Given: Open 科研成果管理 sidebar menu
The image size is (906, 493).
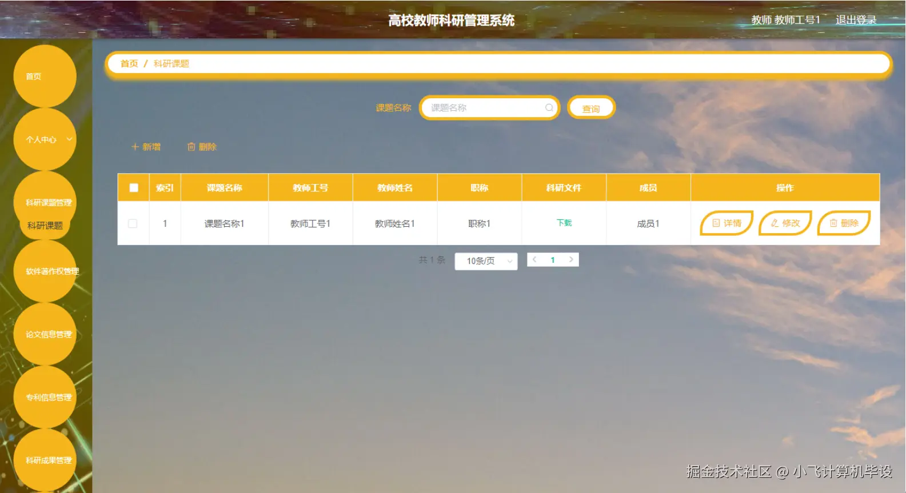Looking at the screenshot, I should 45,460.
